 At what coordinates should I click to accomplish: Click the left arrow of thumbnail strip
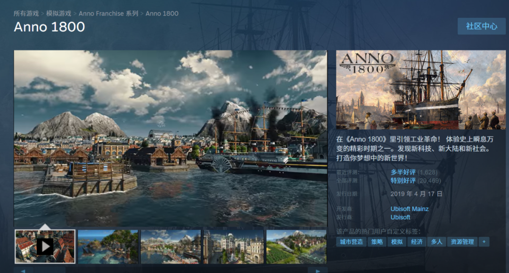pos(23,270)
